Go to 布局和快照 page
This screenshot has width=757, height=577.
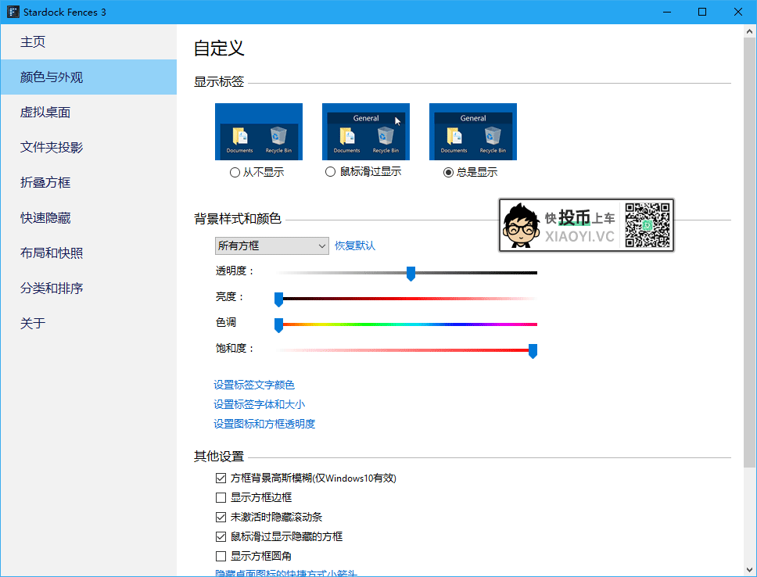88,253
